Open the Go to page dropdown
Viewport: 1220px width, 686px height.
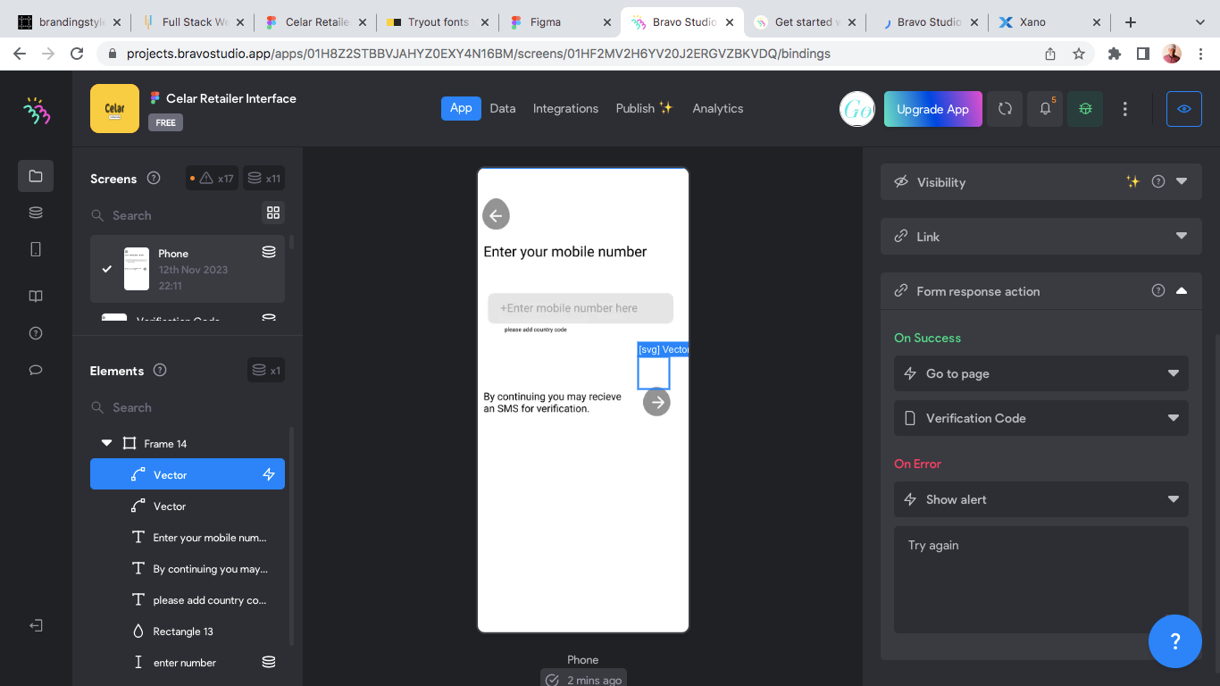(1041, 373)
